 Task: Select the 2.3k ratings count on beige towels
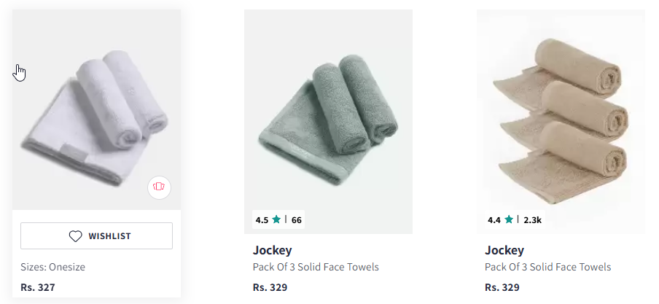point(532,220)
